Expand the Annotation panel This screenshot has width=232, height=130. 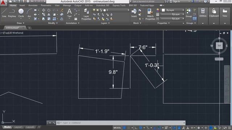pyautogui.click(x=72, y=23)
